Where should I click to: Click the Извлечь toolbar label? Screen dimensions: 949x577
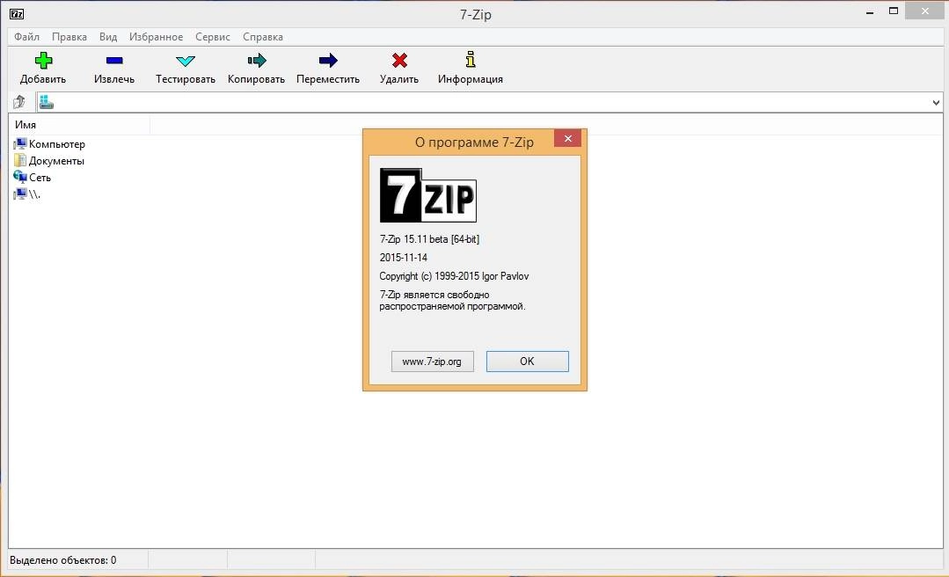(114, 79)
